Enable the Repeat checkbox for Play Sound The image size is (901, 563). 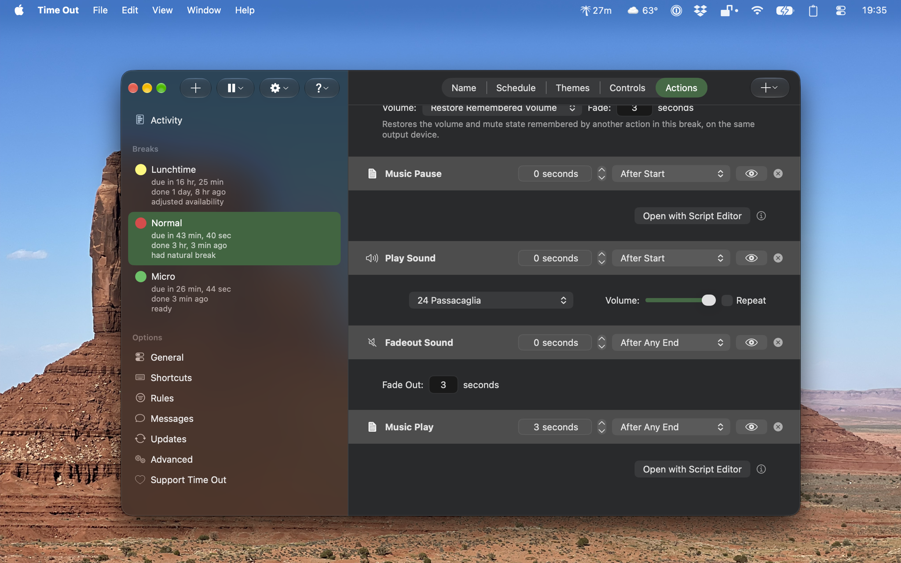click(727, 300)
